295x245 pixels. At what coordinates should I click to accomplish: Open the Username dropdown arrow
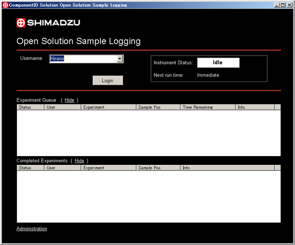[x=120, y=59]
